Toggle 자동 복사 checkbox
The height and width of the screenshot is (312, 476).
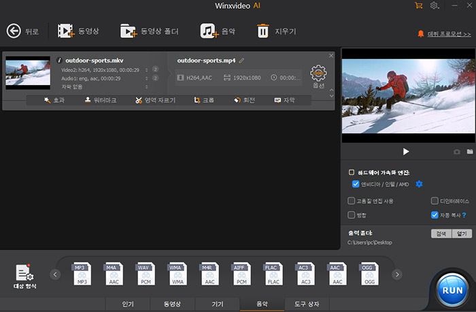[435, 215]
